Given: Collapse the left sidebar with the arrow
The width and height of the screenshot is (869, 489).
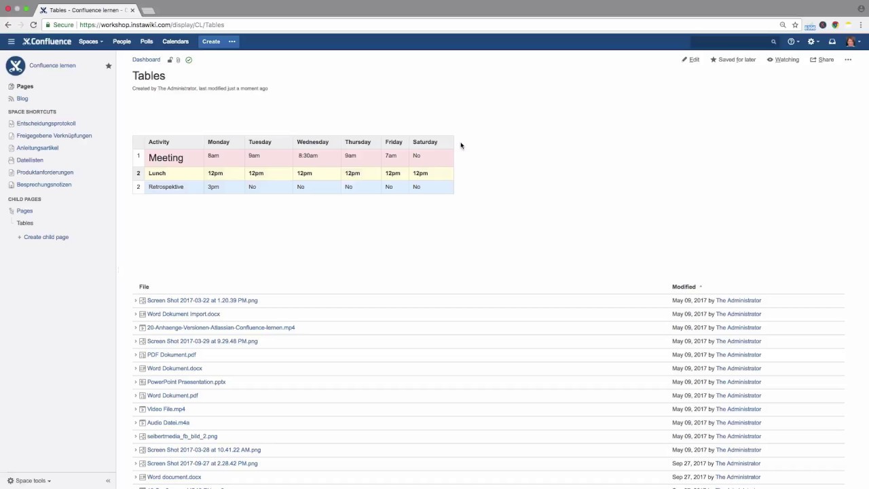Looking at the screenshot, I should click(108, 480).
